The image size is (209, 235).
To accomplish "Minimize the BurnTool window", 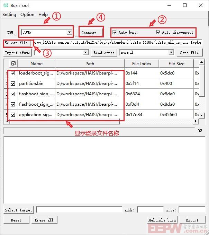I will click(169, 6).
